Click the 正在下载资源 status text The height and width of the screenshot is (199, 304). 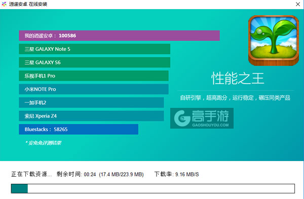click(x=31, y=174)
